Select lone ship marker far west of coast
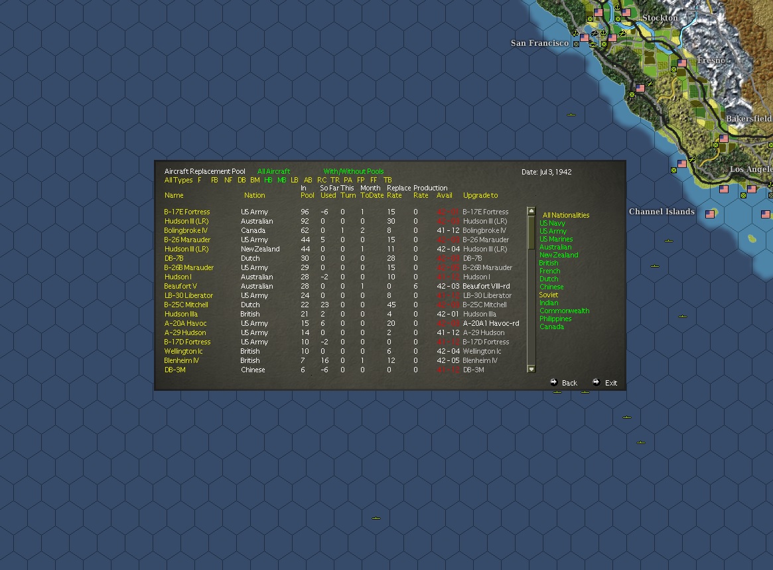 click(x=571, y=114)
